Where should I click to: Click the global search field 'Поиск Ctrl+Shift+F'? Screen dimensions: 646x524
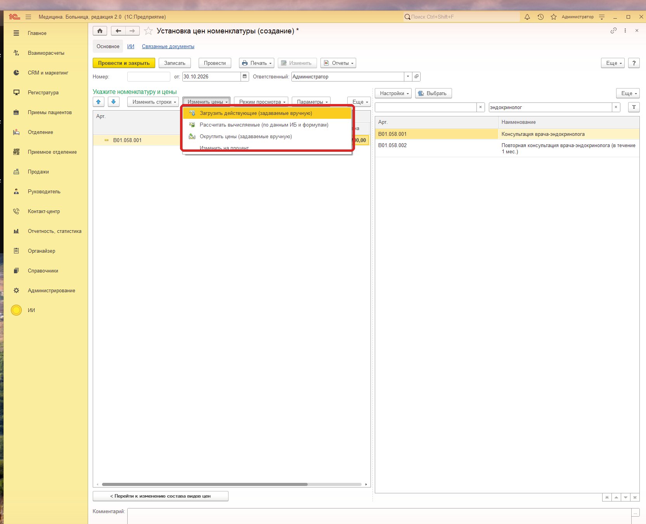point(462,17)
